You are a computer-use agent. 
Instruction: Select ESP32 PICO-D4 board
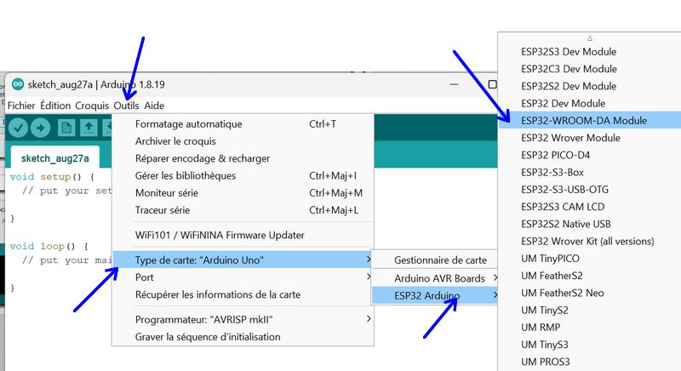click(590, 155)
